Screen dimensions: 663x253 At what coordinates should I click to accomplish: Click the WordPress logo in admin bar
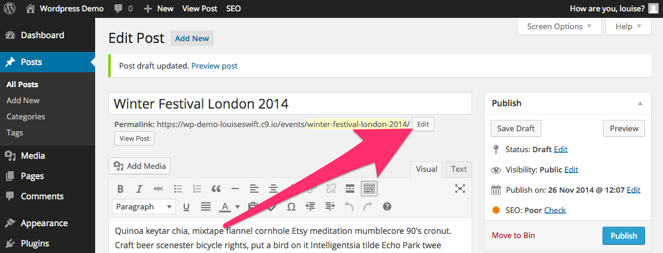coord(11,8)
